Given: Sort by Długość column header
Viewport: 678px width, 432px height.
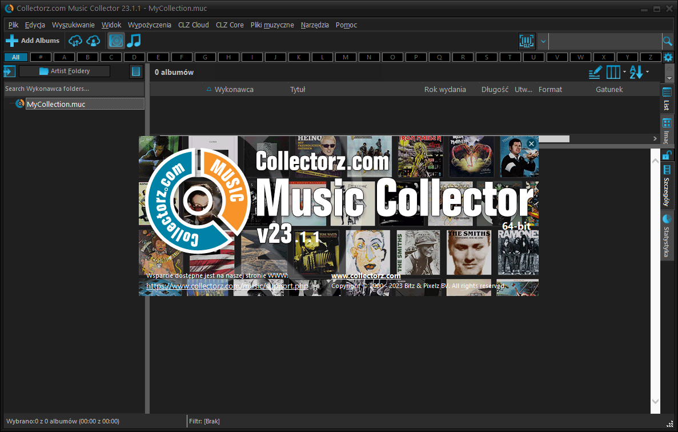Looking at the screenshot, I should pyautogui.click(x=495, y=90).
